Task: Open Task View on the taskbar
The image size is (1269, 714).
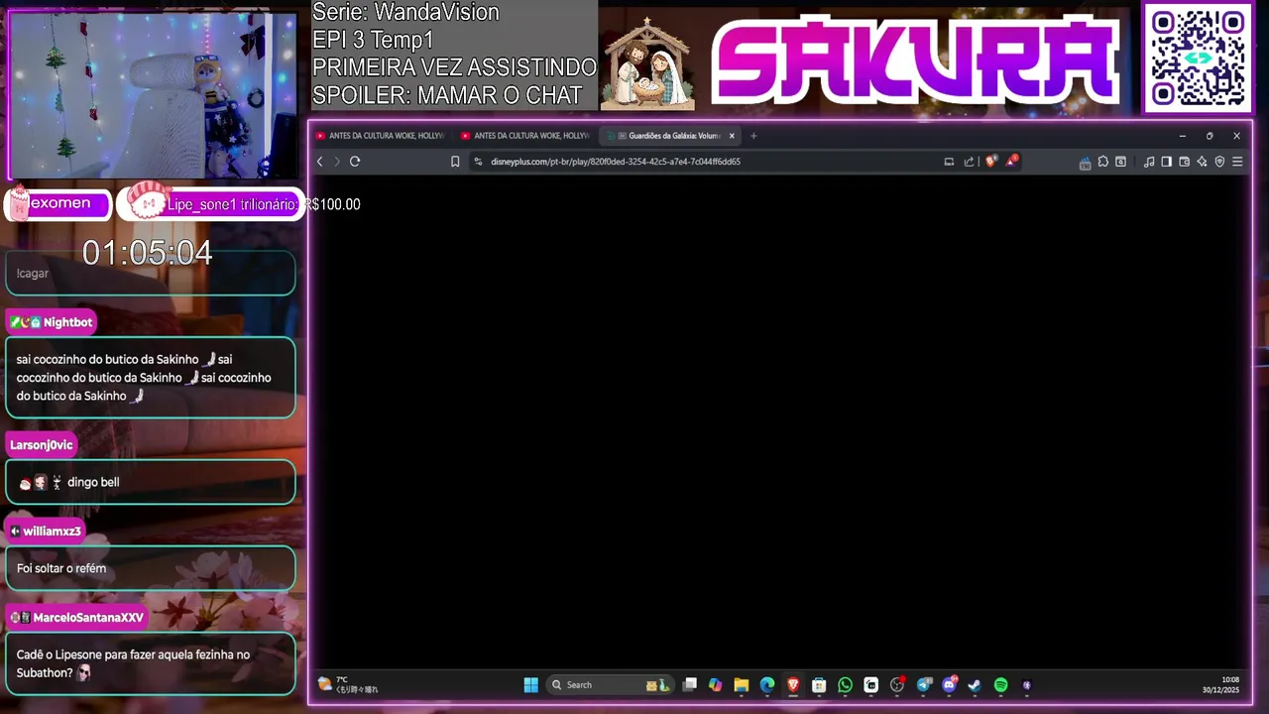Action: [x=690, y=685]
